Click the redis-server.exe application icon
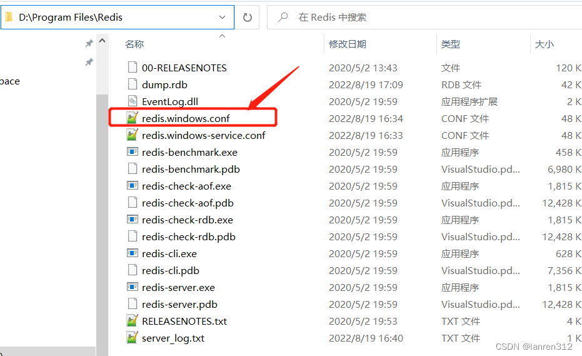The image size is (582, 356). click(132, 287)
